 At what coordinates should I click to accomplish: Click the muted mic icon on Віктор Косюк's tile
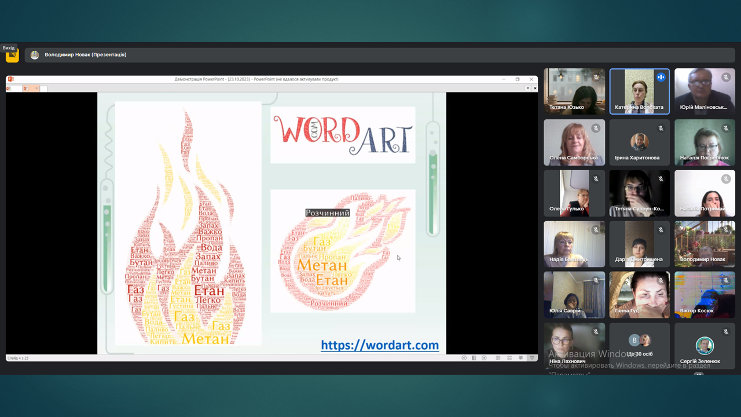pyautogui.click(x=725, y=281)
